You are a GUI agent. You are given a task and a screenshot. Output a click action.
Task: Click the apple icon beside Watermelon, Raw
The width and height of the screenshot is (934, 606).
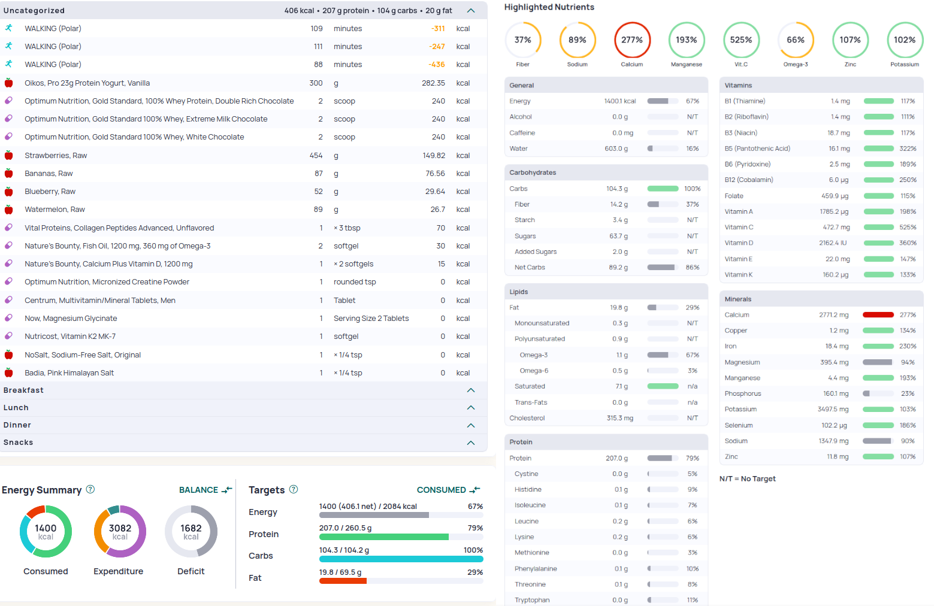pyautogui.click(x=8, y=210)
